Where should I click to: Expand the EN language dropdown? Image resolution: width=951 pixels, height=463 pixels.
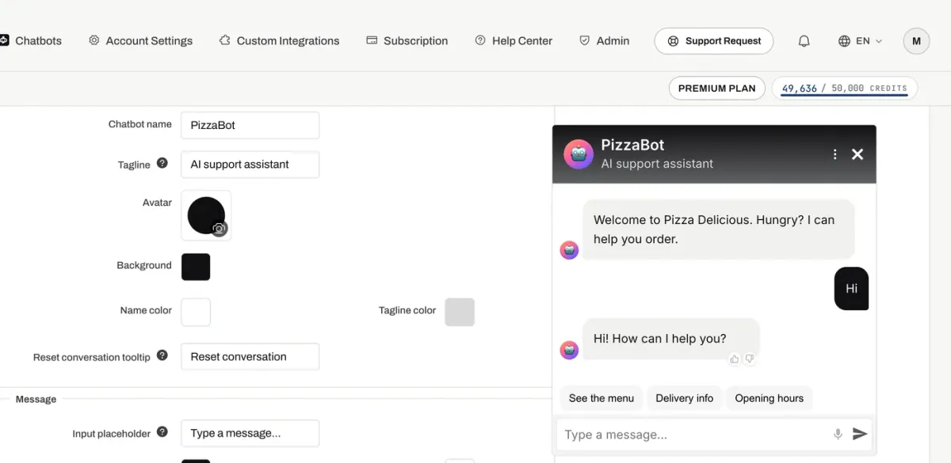tap(860, 41)
